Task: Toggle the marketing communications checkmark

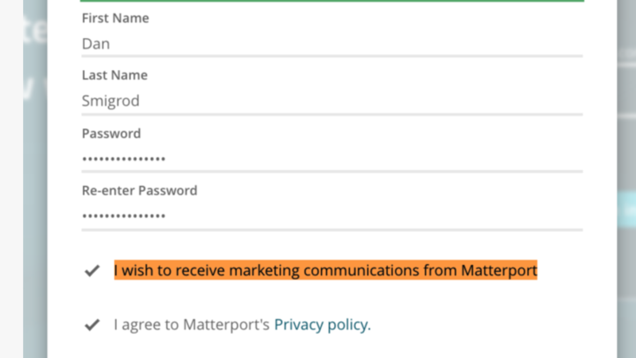Action: (92, 270)
